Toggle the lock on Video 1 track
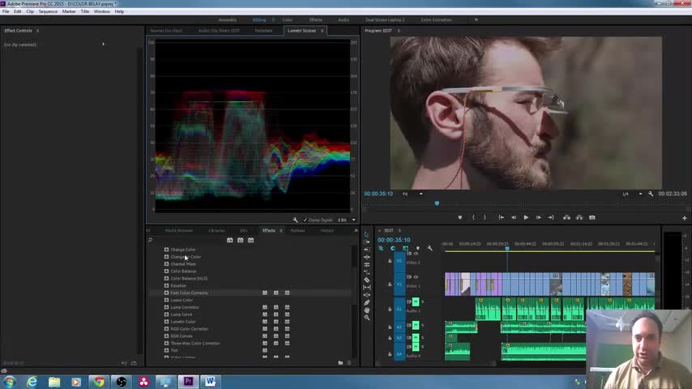The height and width of the screenshot is (389, 692). [x=390, y=284]
